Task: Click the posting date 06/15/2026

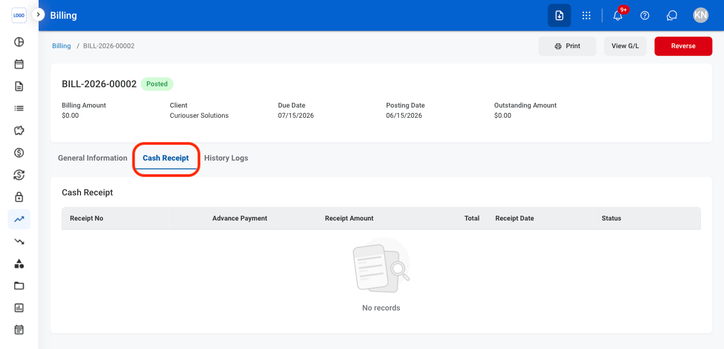Action: [404, 116]
